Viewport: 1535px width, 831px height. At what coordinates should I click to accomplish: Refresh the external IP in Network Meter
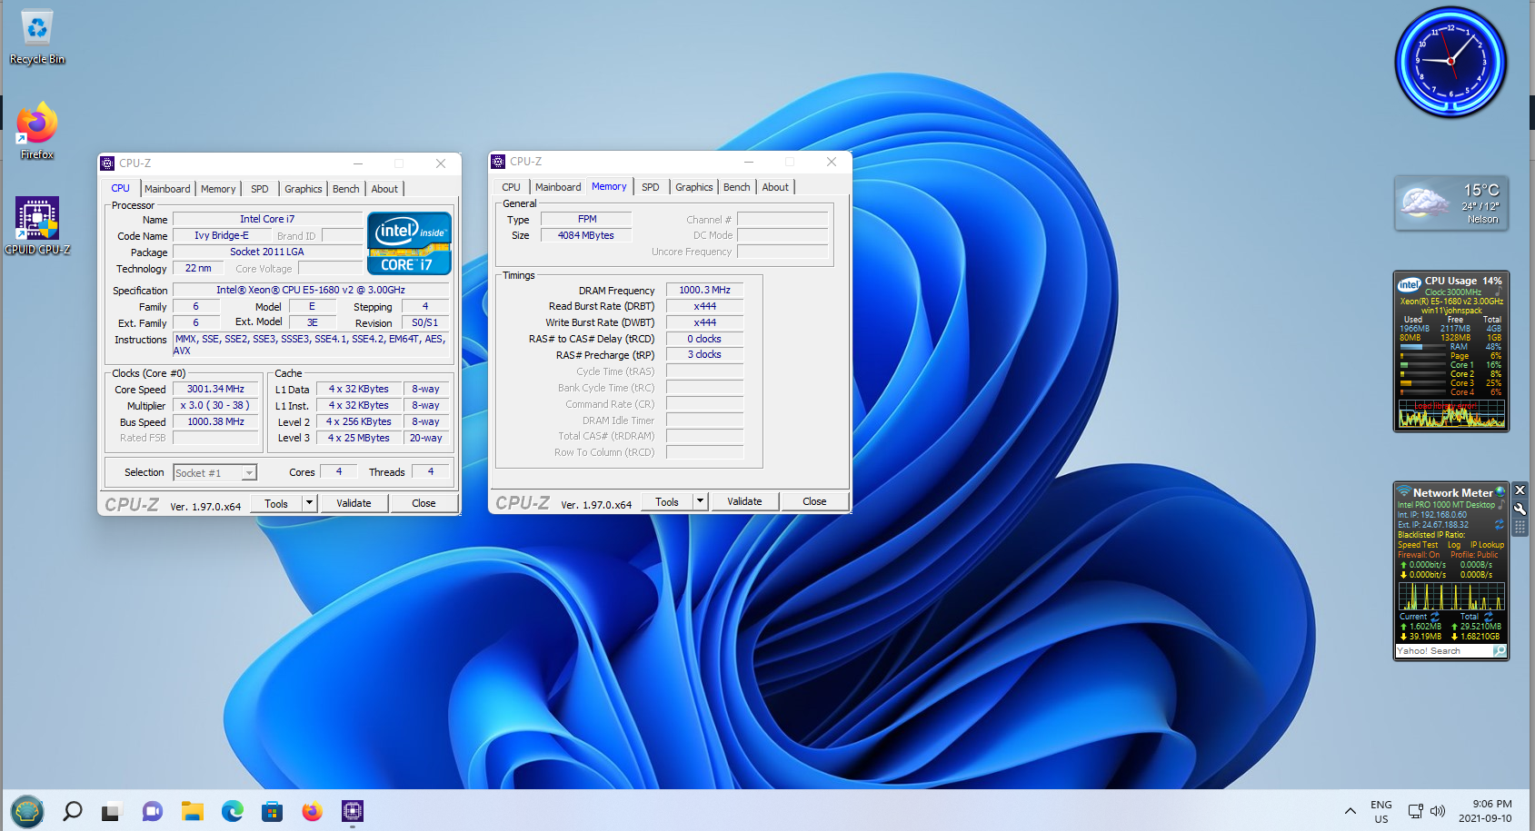coord(1499,525)
